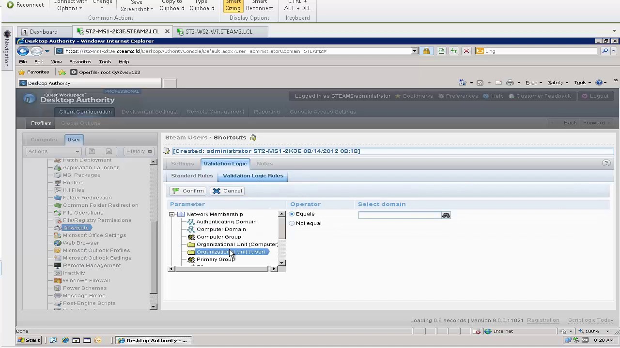This screenshot has height=348, width=620.
Task: Click the Select domain input field
Action: (x=400, y=215)
